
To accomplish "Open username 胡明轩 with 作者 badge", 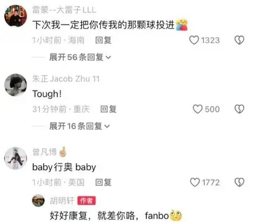I will click(62, 200).
